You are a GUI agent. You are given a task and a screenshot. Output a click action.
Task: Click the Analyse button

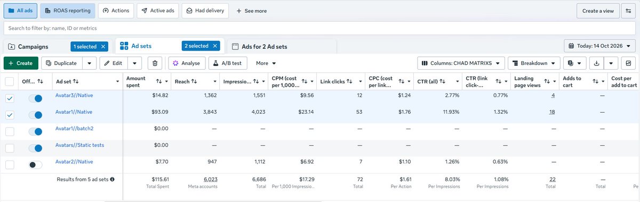point(187,63)
